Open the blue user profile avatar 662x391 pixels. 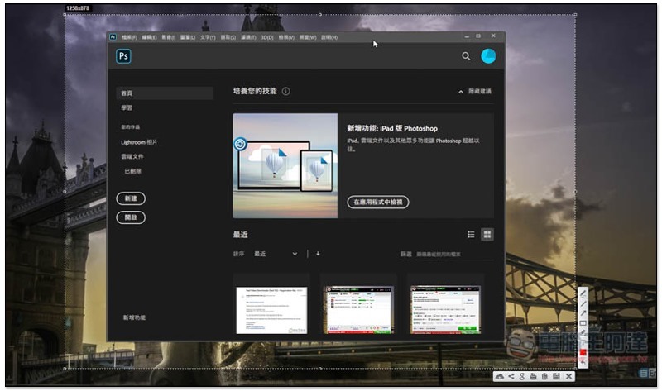[488, 56]
